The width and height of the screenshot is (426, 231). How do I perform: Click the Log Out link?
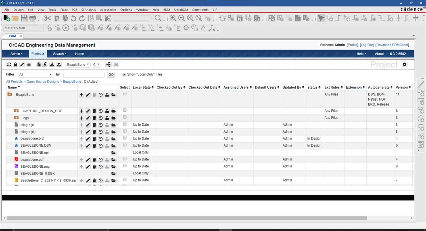367,45
